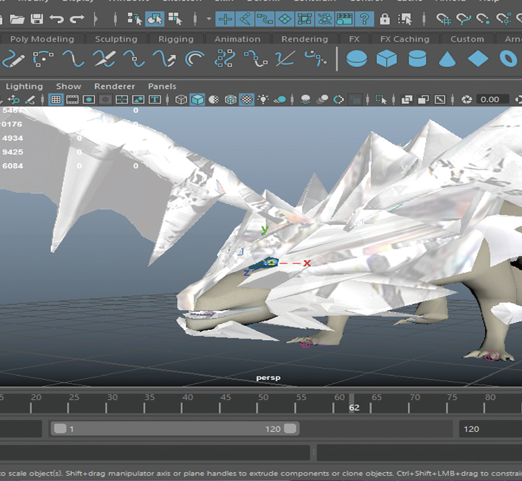Open the viewport Panels menu

(162, 86)
